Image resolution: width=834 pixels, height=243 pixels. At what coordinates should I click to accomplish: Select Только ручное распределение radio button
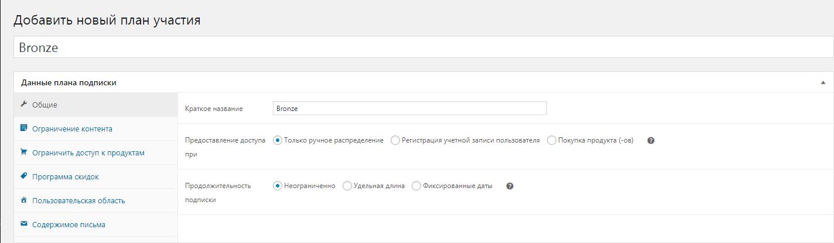click(278, 140)
